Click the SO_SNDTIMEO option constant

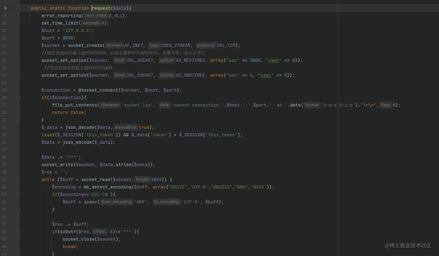click(x=190, y=75)
